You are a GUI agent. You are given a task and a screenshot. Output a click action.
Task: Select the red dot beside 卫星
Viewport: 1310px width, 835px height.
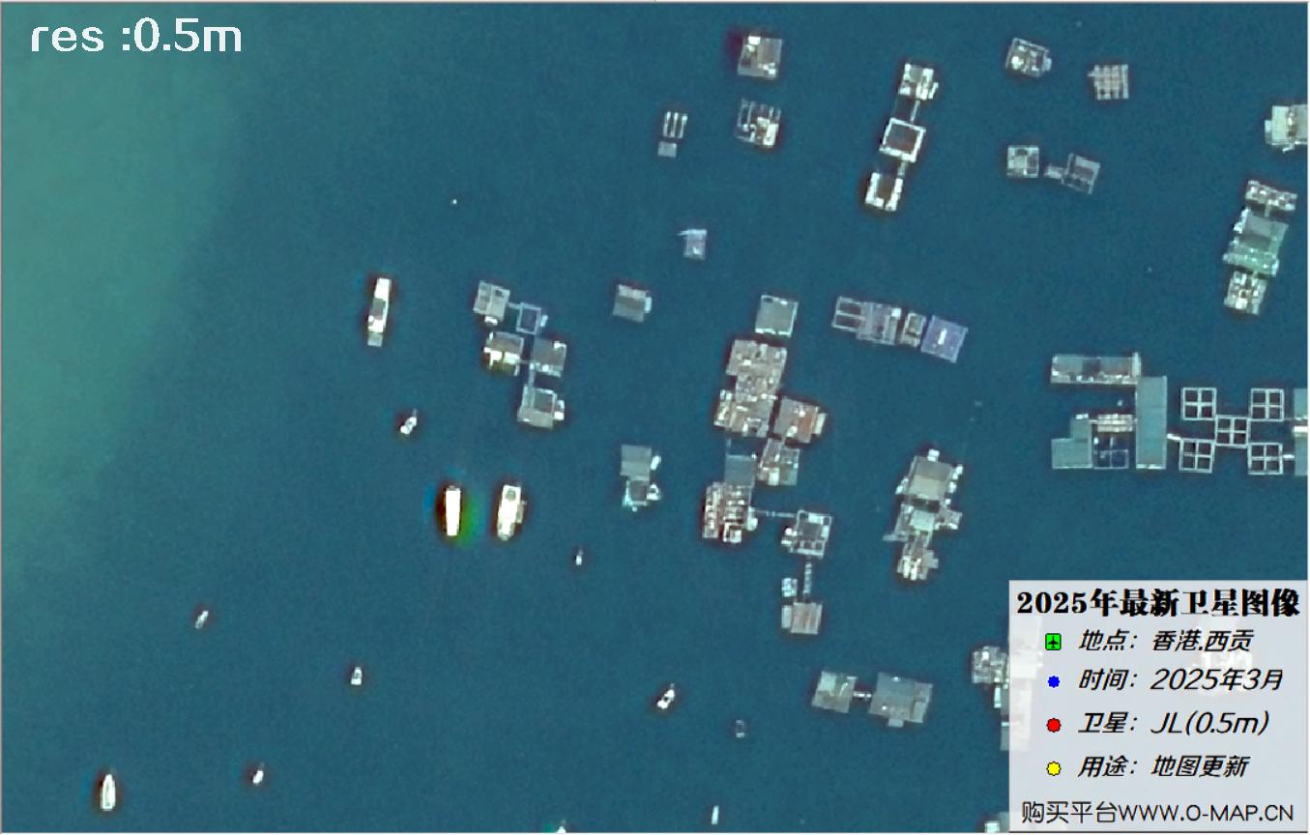click(x=1054, y=725)
